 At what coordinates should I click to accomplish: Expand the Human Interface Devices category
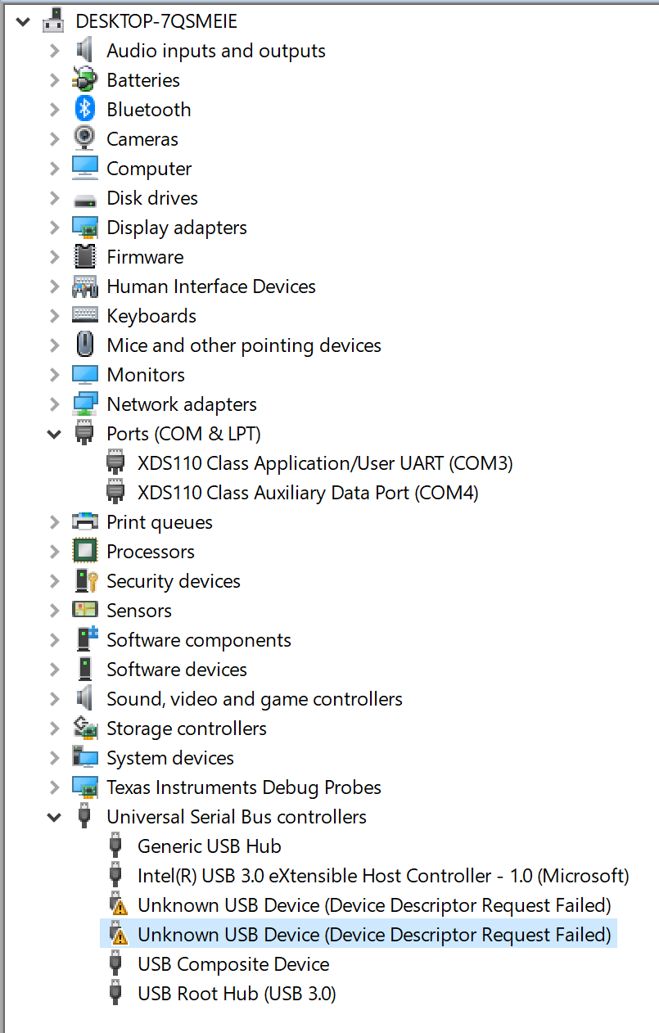[55, 286]
